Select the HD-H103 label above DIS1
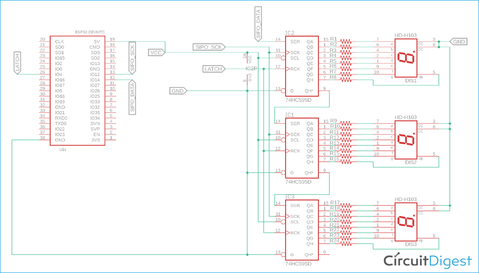This screenshot has height=273, width=479. pos(406,34)
